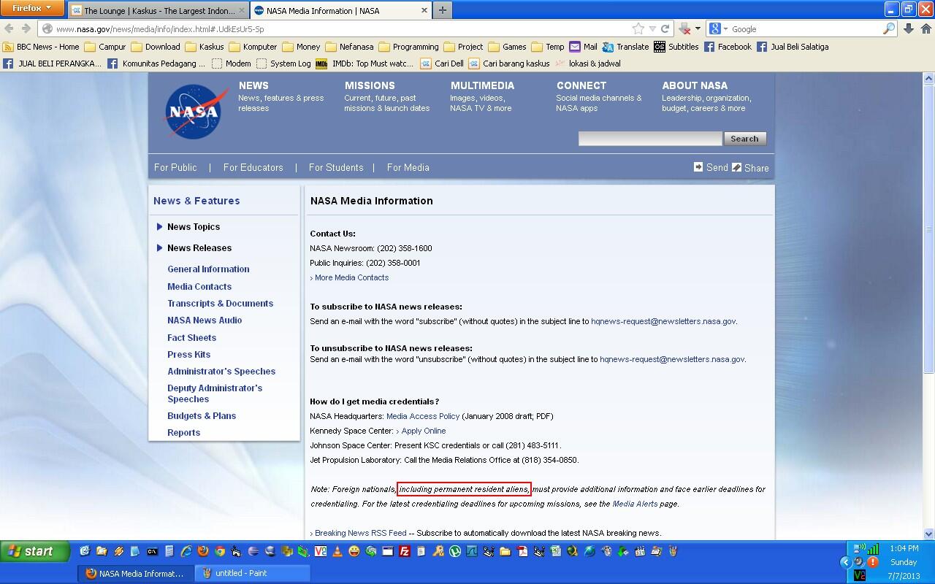
Task: Close the NASA Media Information tab
Action: 424,11
